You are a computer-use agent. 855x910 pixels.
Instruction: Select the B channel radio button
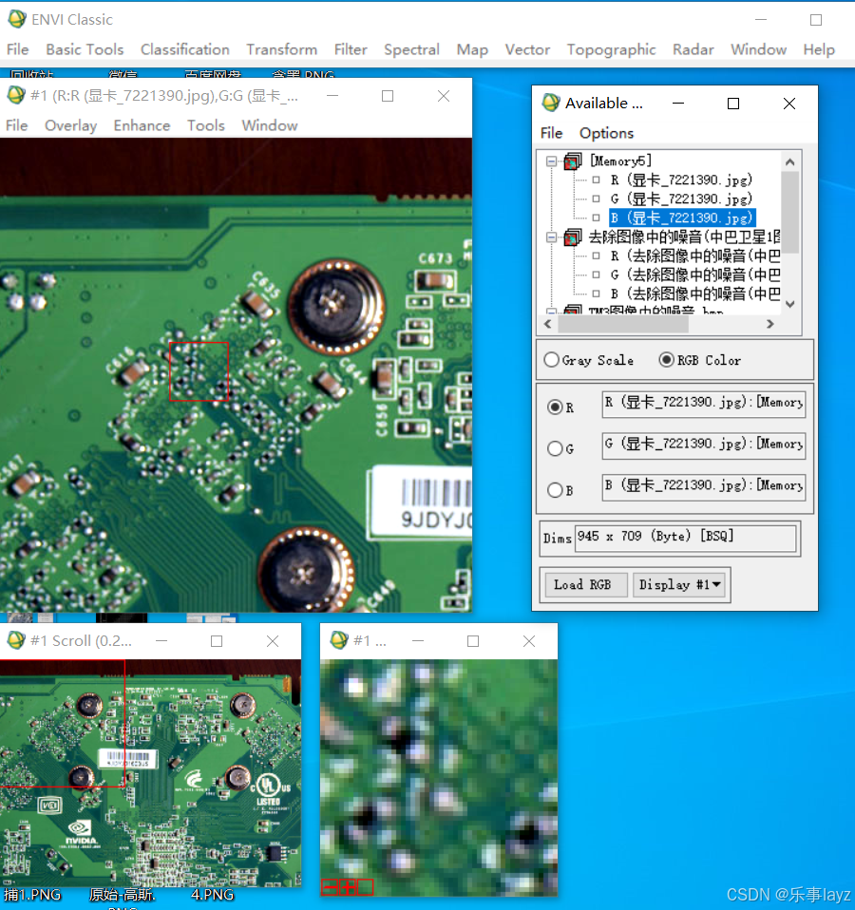(x=555, y=490)
